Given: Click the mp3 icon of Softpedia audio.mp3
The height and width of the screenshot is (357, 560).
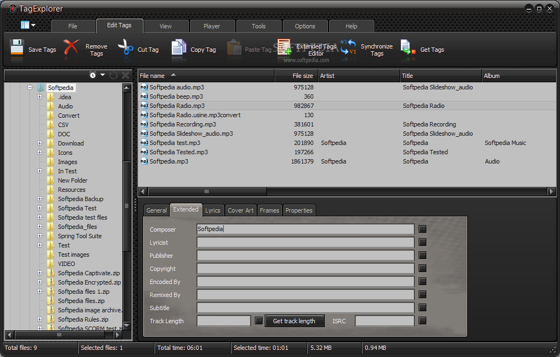Looking at the screenshot, I should pos(144,87).
